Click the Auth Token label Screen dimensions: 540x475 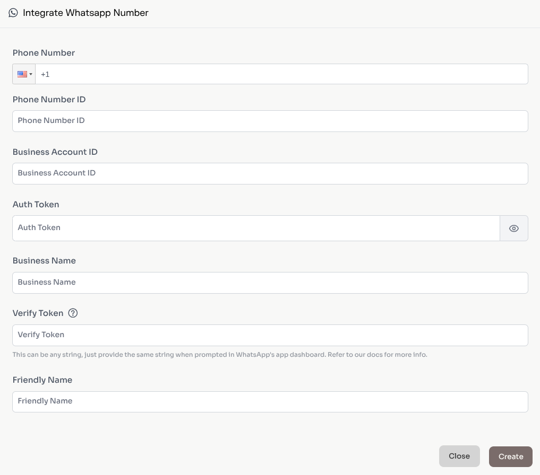coord(36,204)
